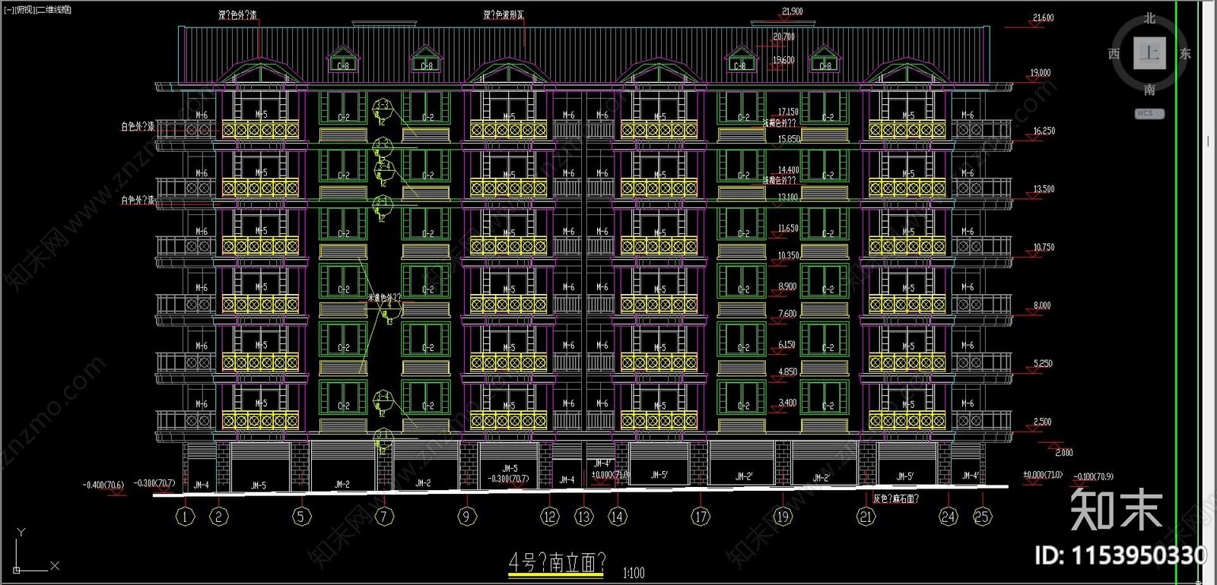Select grid axis bubble 19
Viewport: 1217px width, 585px height.
coord(783,517)
